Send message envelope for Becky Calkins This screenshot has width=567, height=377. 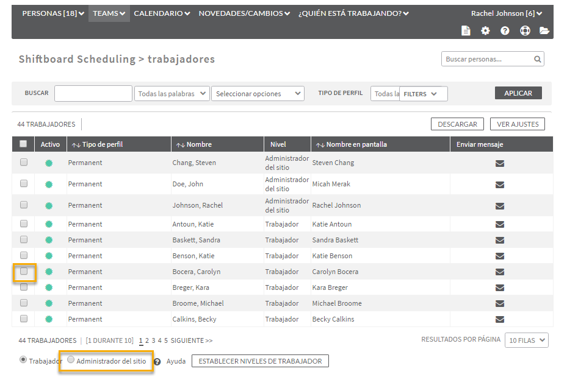point(500,320)
